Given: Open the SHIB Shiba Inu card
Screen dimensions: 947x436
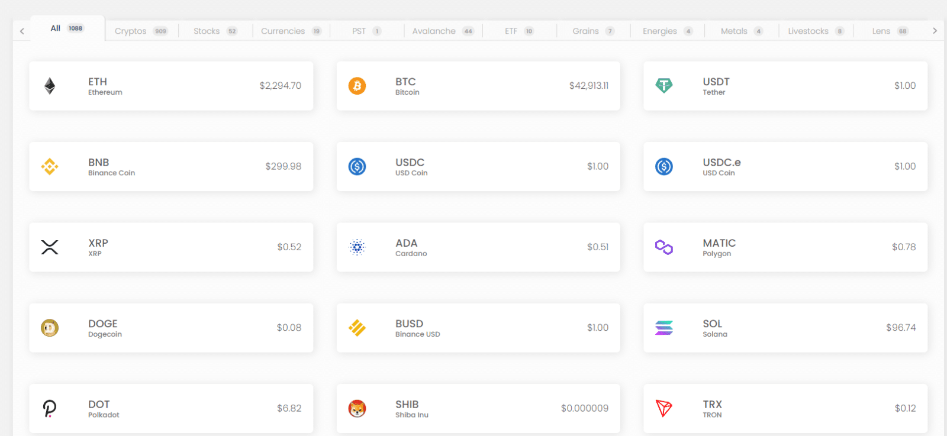Looking at the screenshot, I should click(477, 408).
